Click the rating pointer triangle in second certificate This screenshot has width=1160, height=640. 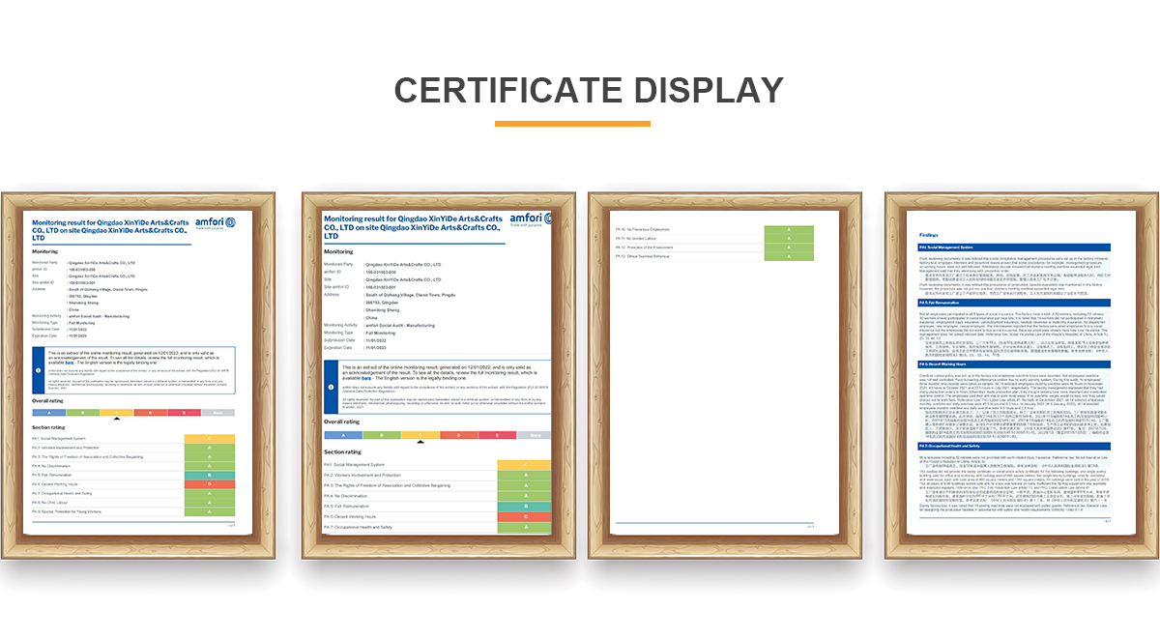420,444
